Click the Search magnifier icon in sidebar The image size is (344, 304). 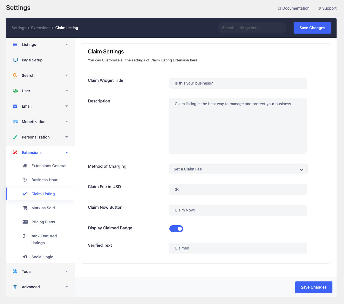pos(15,75)
